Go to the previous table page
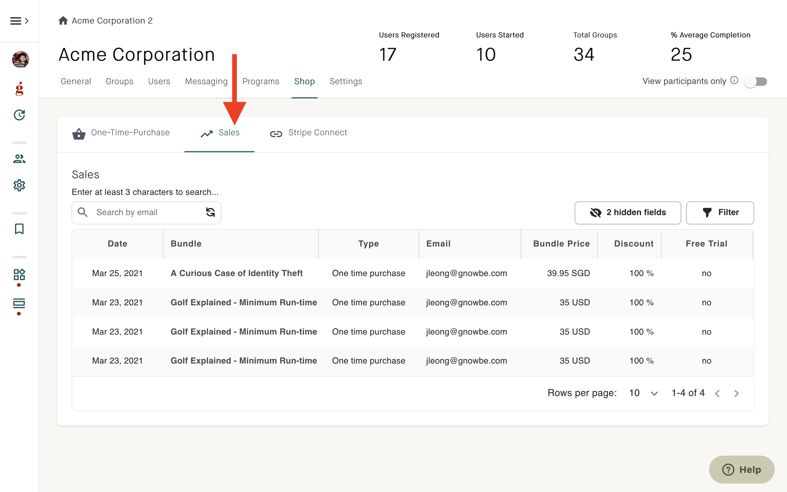 click(x=717, y=393)
